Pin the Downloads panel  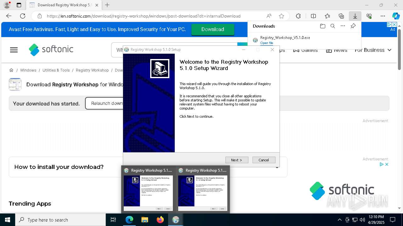pos(353,26)
